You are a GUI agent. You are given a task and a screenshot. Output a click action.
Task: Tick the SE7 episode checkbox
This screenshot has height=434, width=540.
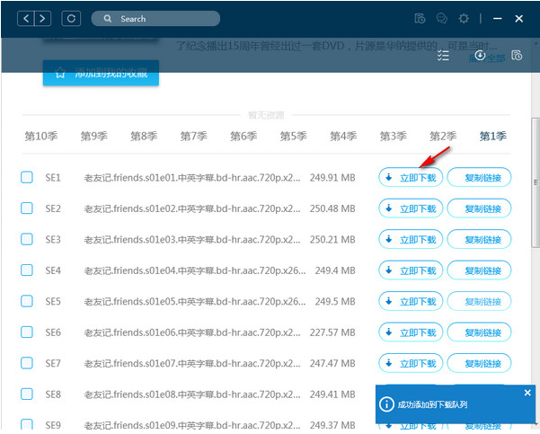(x=27, y=363)
